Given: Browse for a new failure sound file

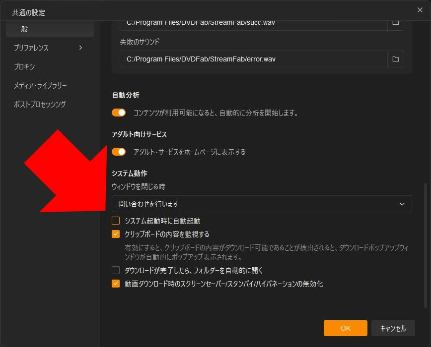Looking at the screenshot, I should point(396,59).
